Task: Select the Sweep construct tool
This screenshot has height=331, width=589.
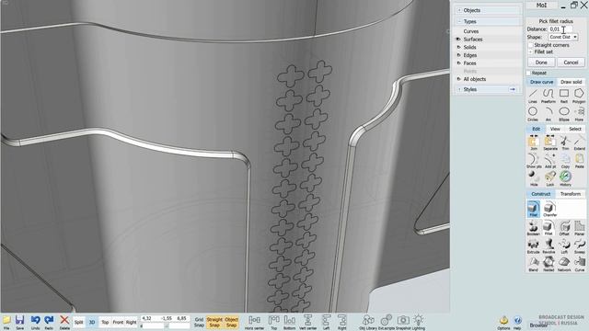Action: 580,246
